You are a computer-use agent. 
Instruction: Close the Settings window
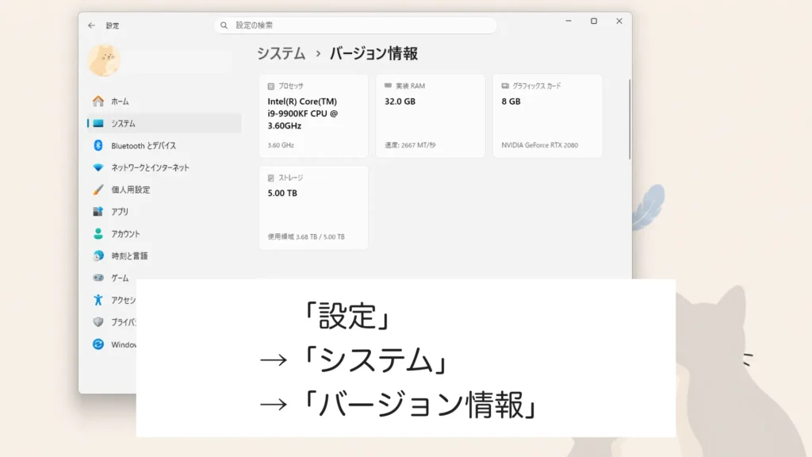pos(619,21)
